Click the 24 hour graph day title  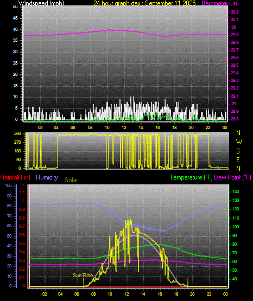coord(144,3)
